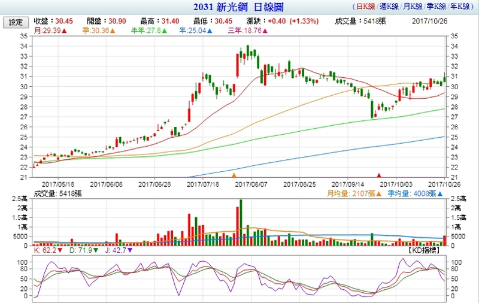Screen dimensions: 479x303
Task: Select the opening price 開盤 30.90
Action: click(107, 21)
